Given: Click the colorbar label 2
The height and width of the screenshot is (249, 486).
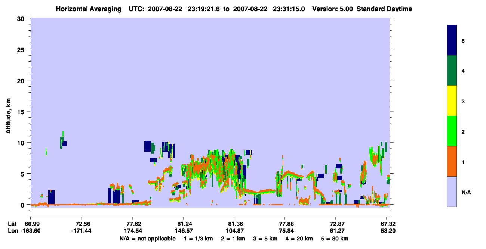Looking at the screenshot, I should tap(463, 131).
